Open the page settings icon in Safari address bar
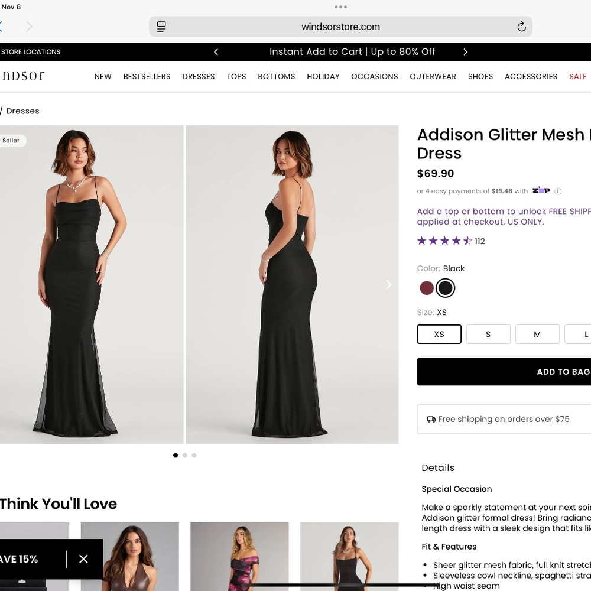591x591 pixels. point(161,27)
